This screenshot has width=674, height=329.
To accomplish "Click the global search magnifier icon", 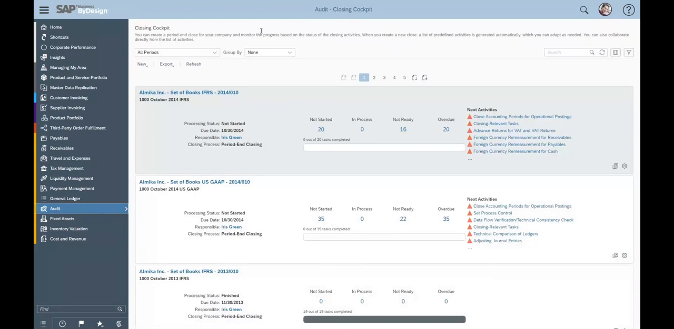I will coord(584,9).
